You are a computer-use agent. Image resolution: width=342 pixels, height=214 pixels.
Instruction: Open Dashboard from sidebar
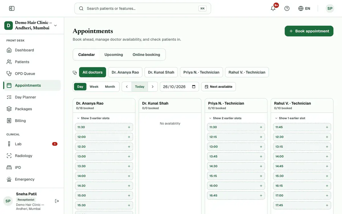(32, 50)
